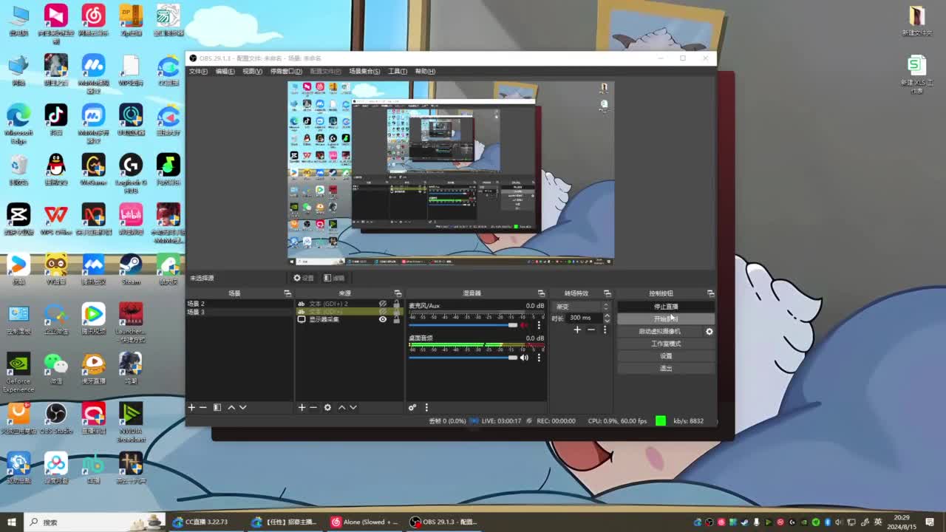946x532 pixels.
Task: Open the 场景集合(S) menu
Action: pos(364,72)
